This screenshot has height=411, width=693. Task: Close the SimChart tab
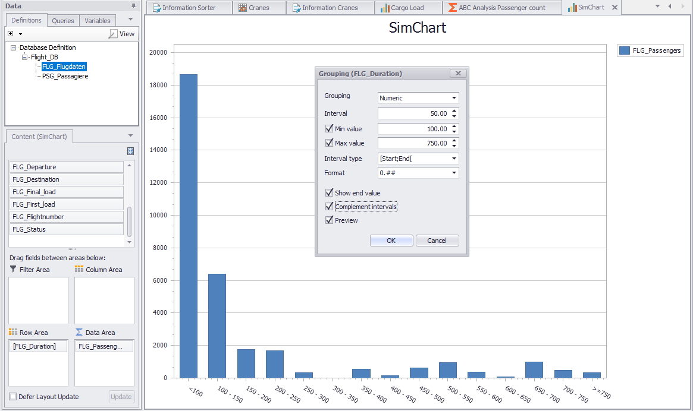tap(614, 8)
